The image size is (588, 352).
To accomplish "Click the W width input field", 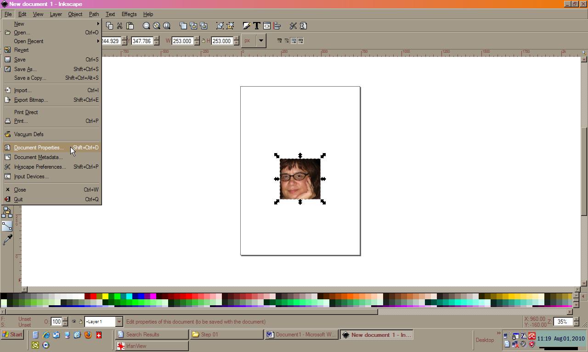I will click(182, 41).
